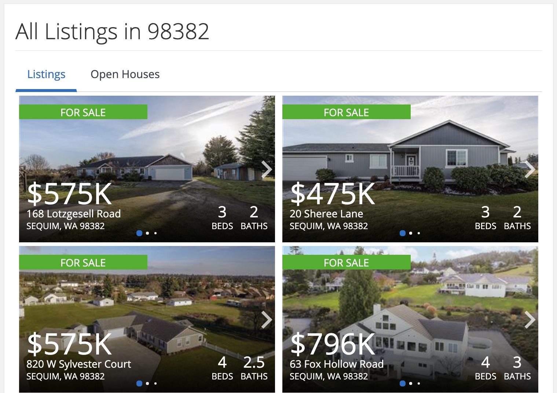Click next-photo arrow on 168 Lotzgesell Road listing
This screenshot has height=393, width=557.
click(x=267, y=169)
